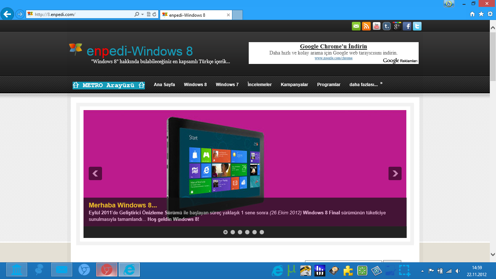The height and width of the screenshot is (279, 496).
Task: Open the Google Chrome'u İndirin ad headline
Action: 333,46
